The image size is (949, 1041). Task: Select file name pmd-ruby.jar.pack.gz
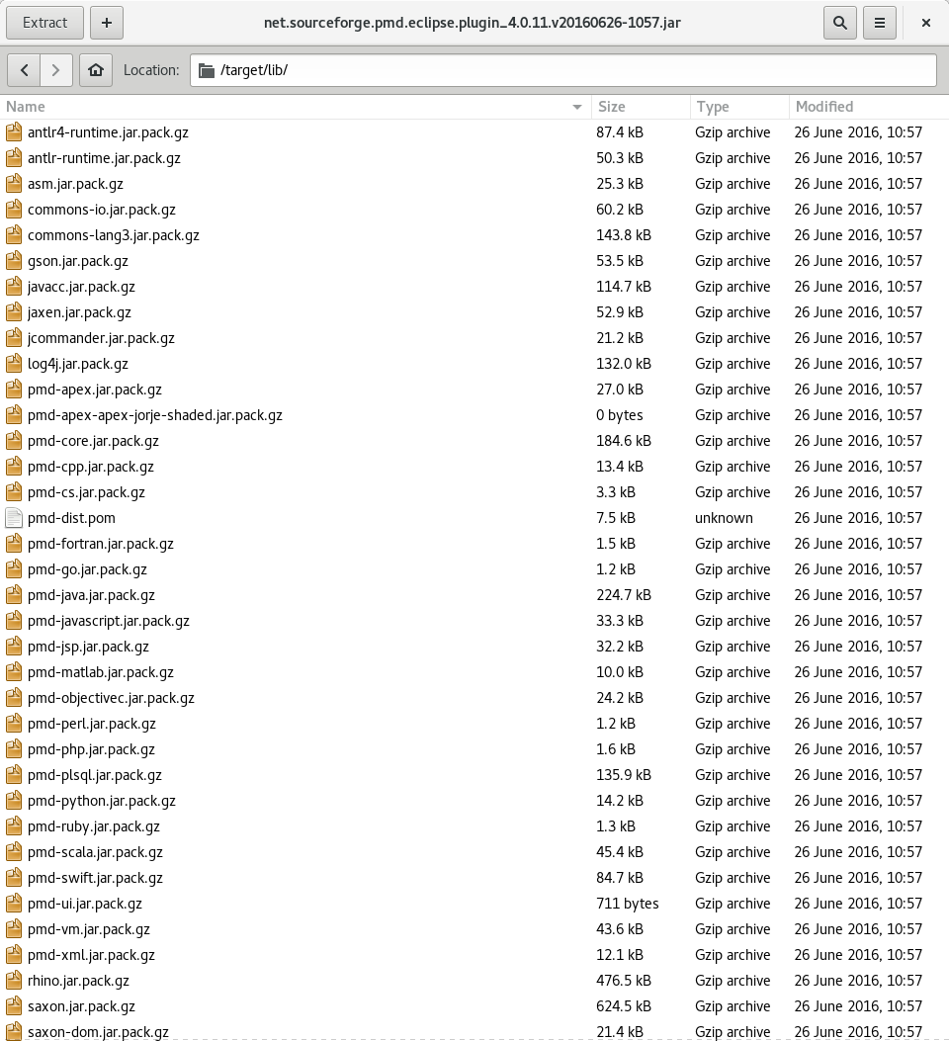pyautogui.click(x=94, y=826)
